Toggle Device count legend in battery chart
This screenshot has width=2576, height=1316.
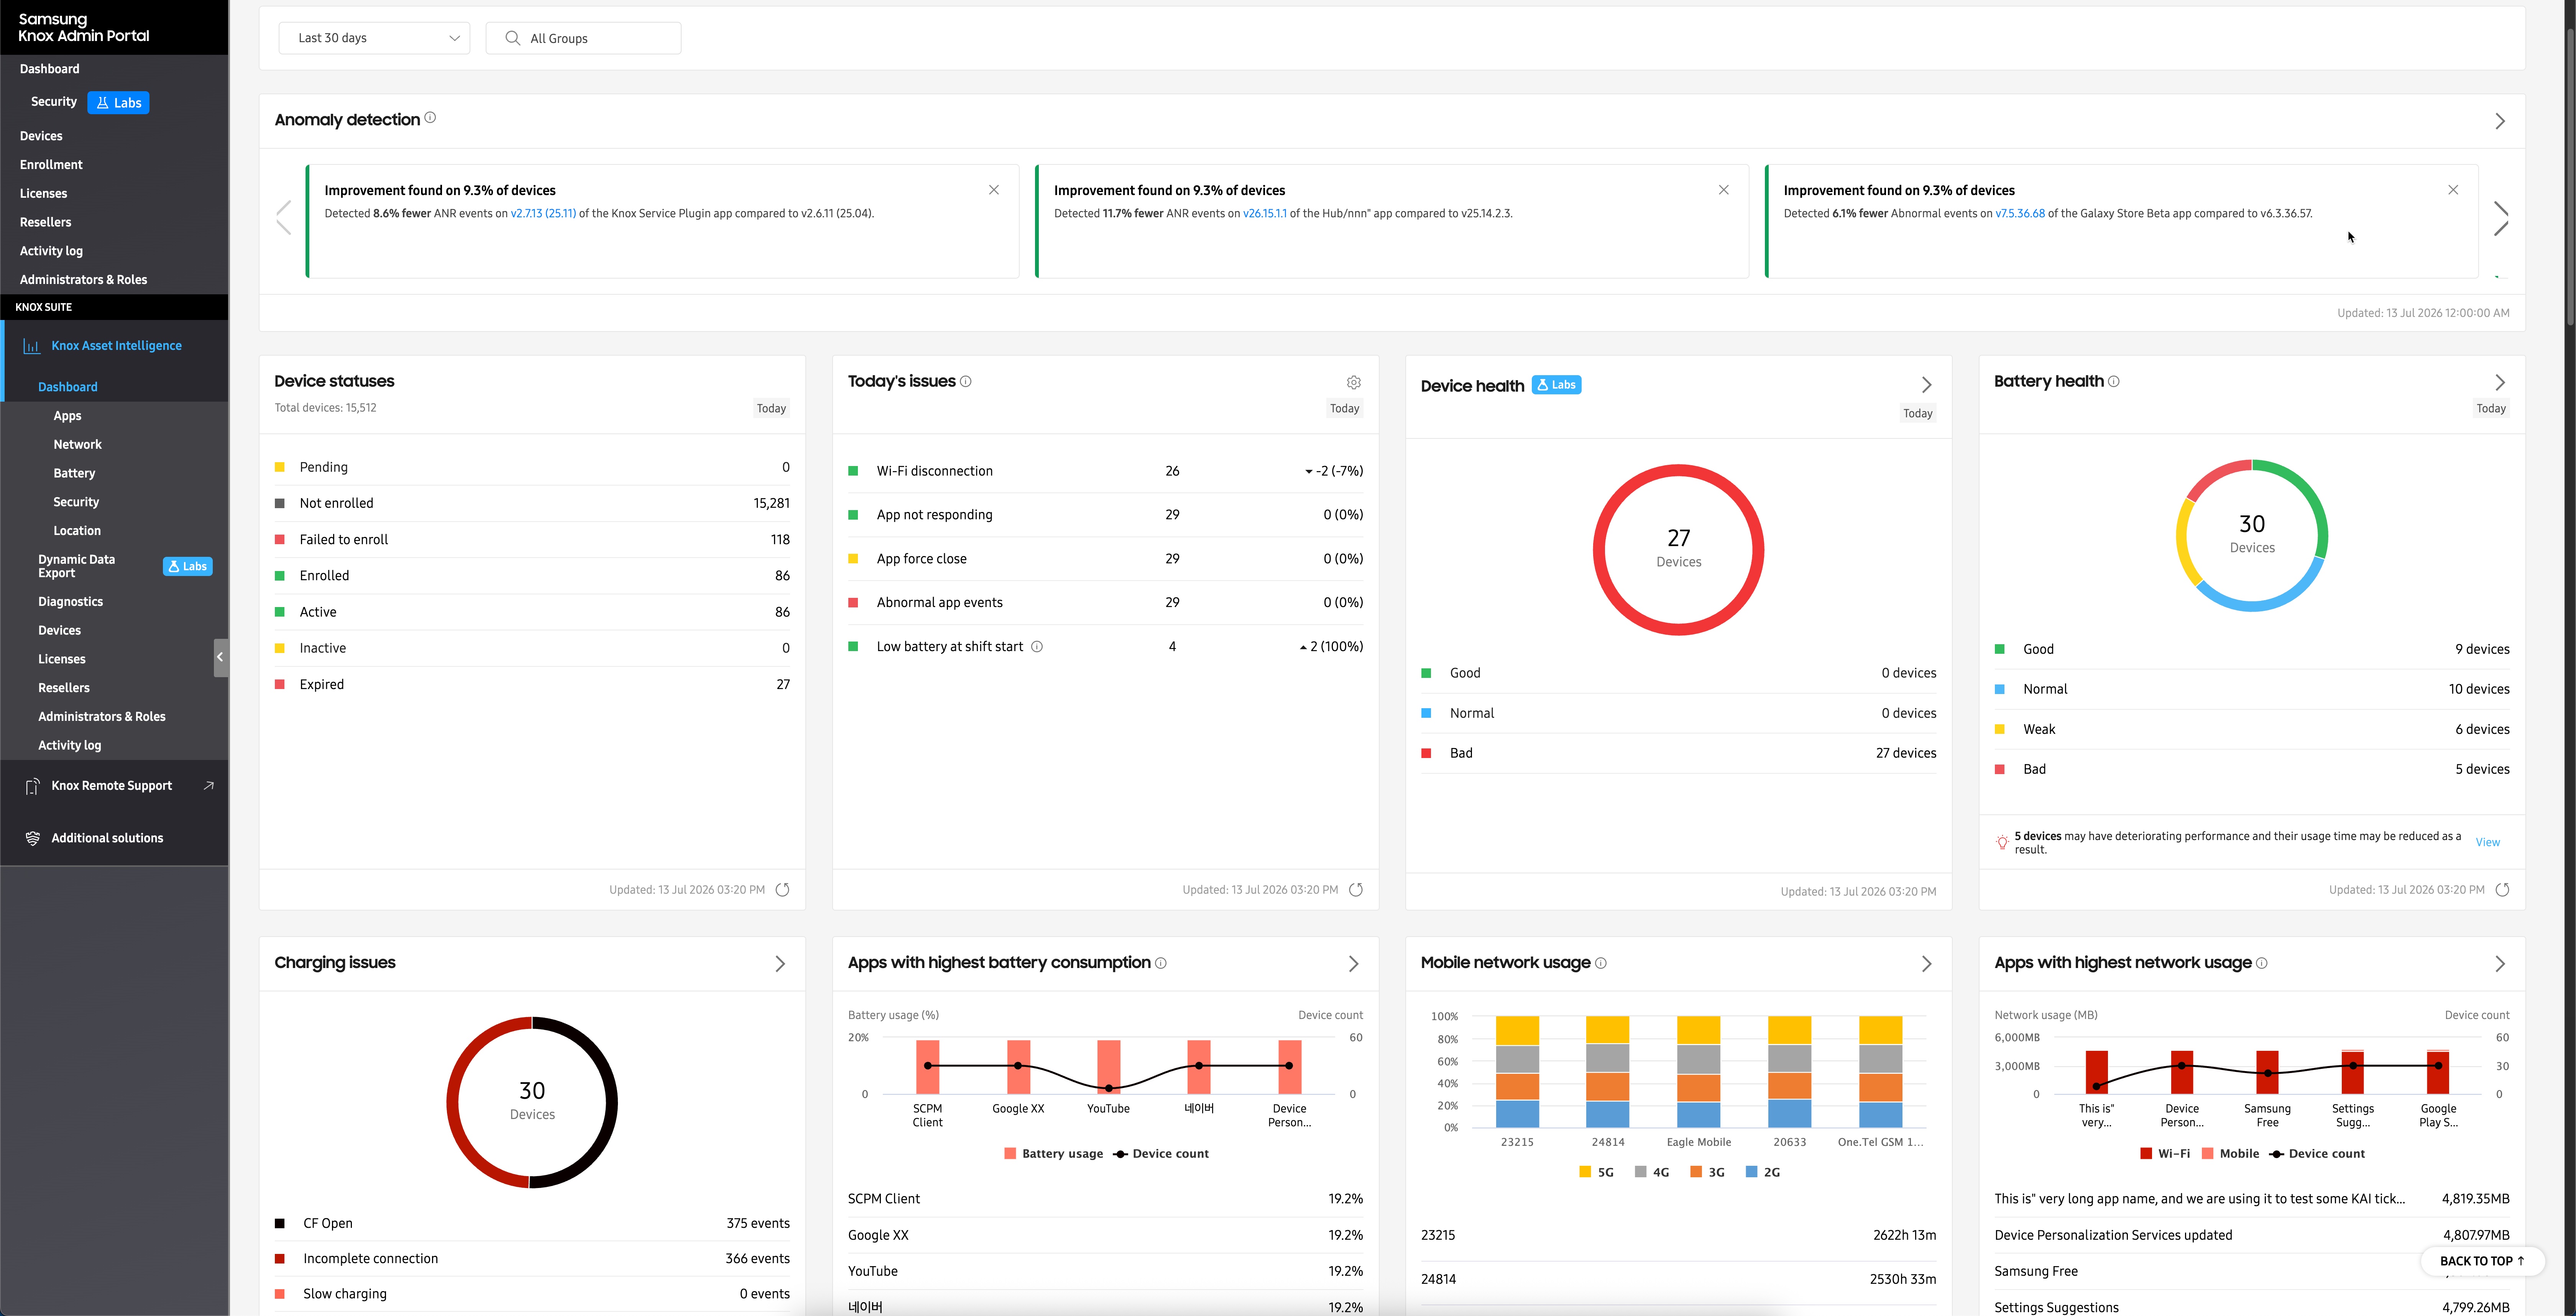coord(1161,1154)
